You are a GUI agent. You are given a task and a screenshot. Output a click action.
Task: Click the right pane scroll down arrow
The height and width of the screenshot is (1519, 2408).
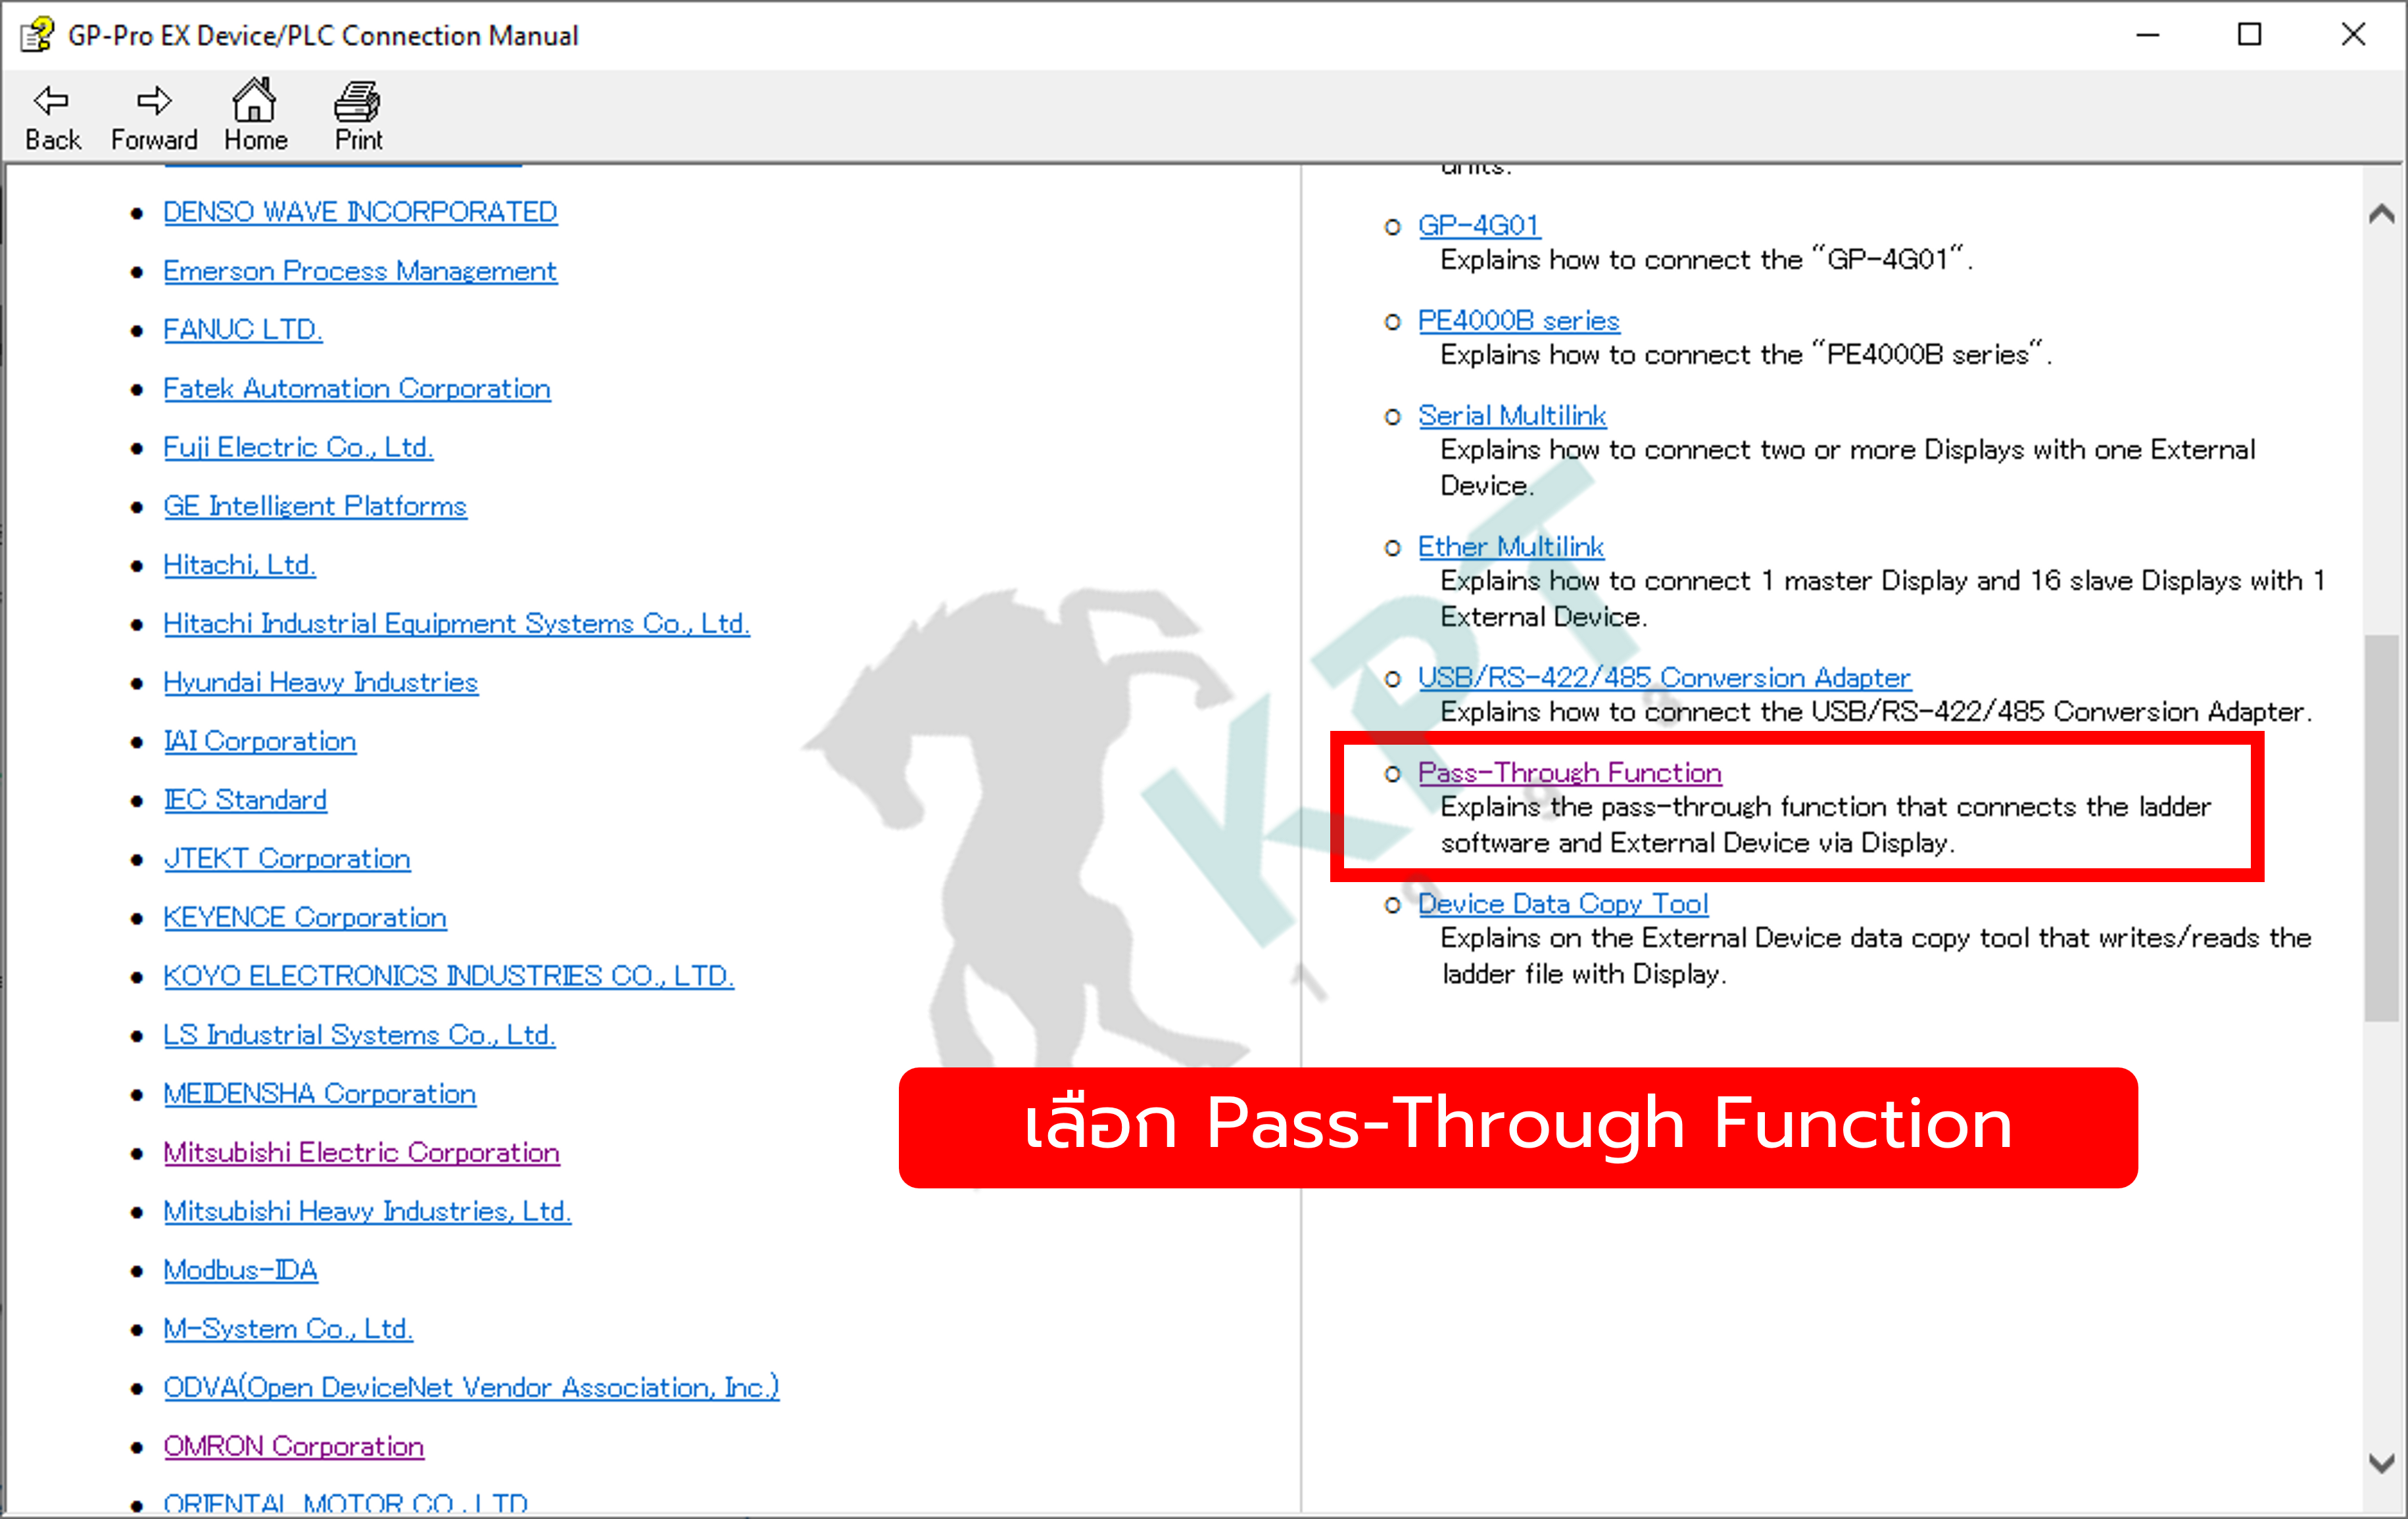2381,1464
